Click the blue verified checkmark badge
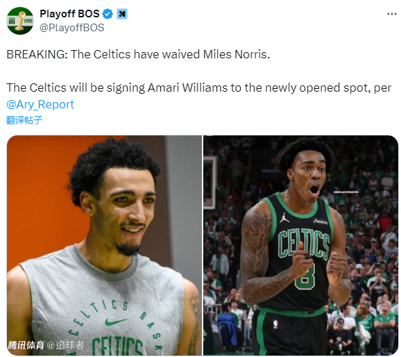The image size is (401, 357). coord(108,14)
